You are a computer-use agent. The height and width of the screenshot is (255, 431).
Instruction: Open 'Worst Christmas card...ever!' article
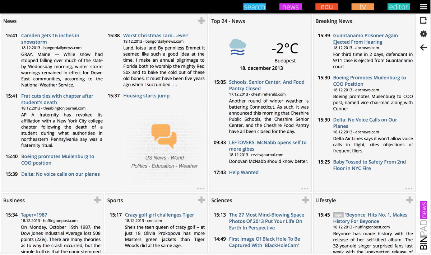point(156,36)
